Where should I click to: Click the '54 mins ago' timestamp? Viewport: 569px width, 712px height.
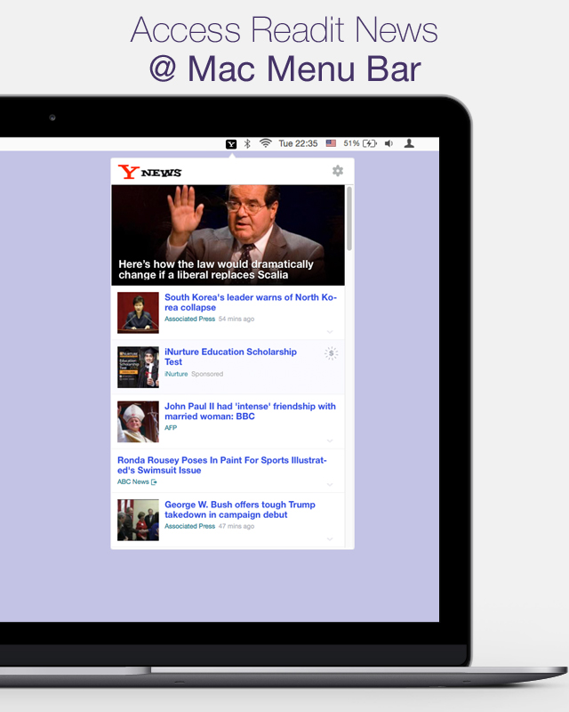(x=236, y=319)
